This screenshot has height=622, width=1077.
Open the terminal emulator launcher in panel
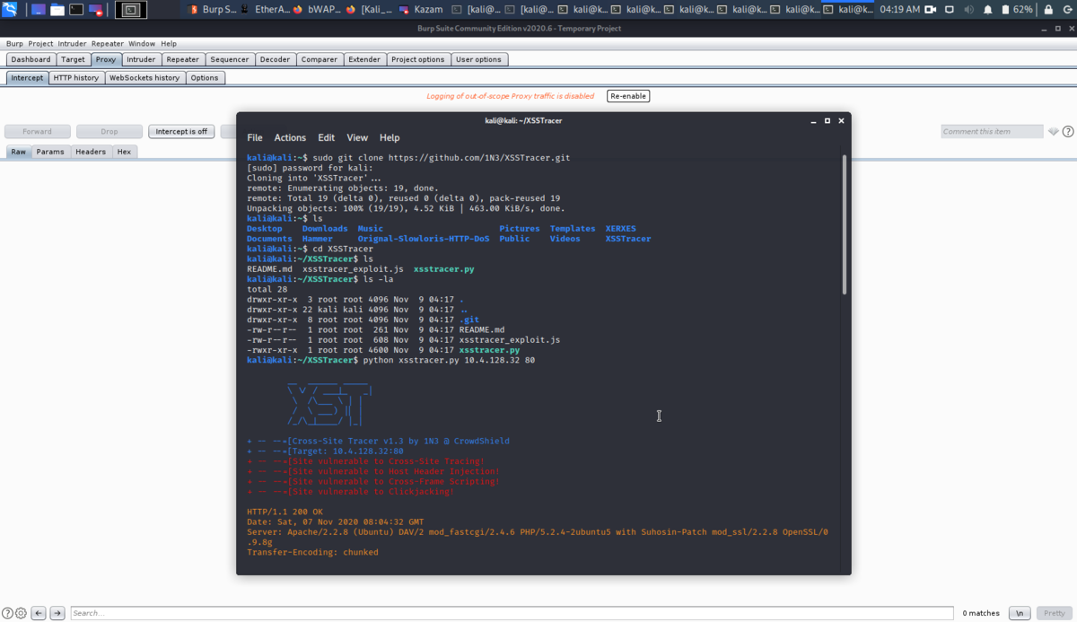76,10
